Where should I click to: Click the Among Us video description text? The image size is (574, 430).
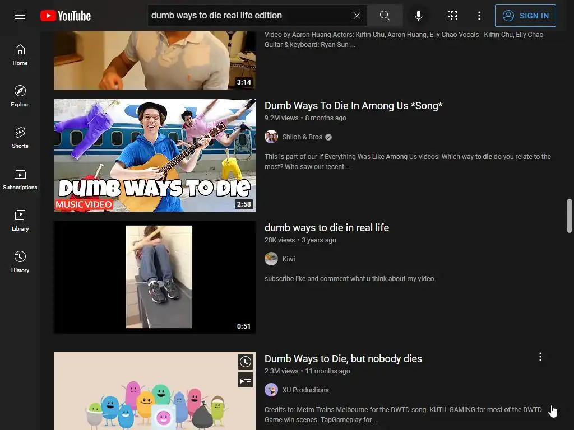tap(408, 162)
